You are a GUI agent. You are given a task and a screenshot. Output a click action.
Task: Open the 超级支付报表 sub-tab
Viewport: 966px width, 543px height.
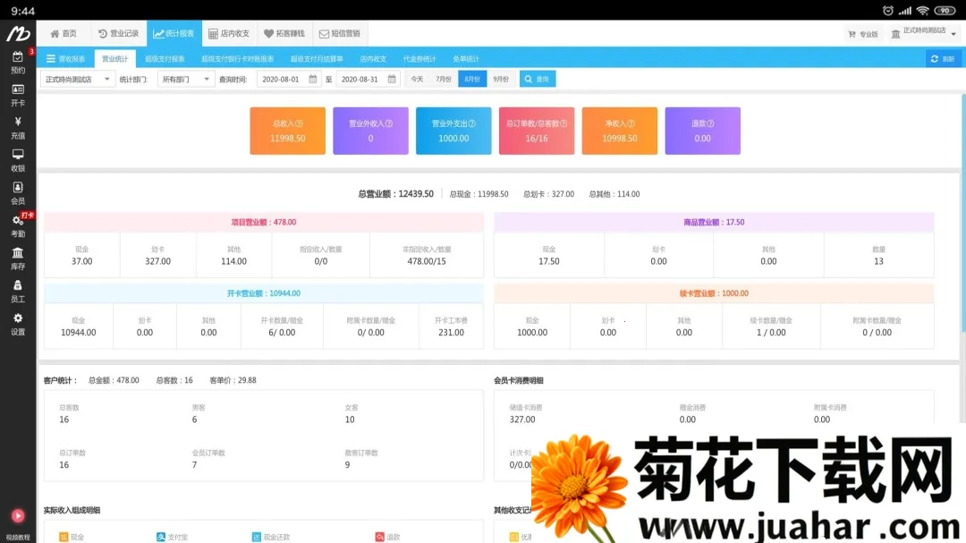pyautogui.click(x=165, y=59)
